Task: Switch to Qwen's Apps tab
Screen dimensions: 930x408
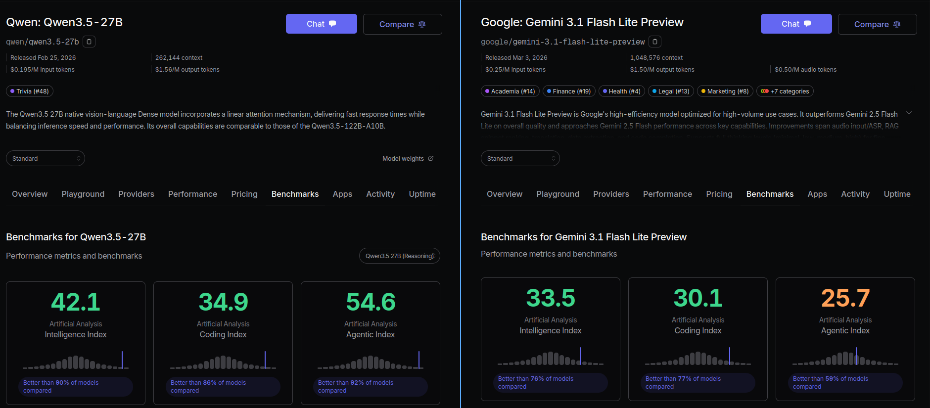Action: point(342,194)
